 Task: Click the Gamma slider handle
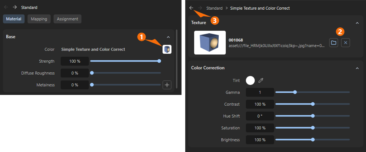295,92
